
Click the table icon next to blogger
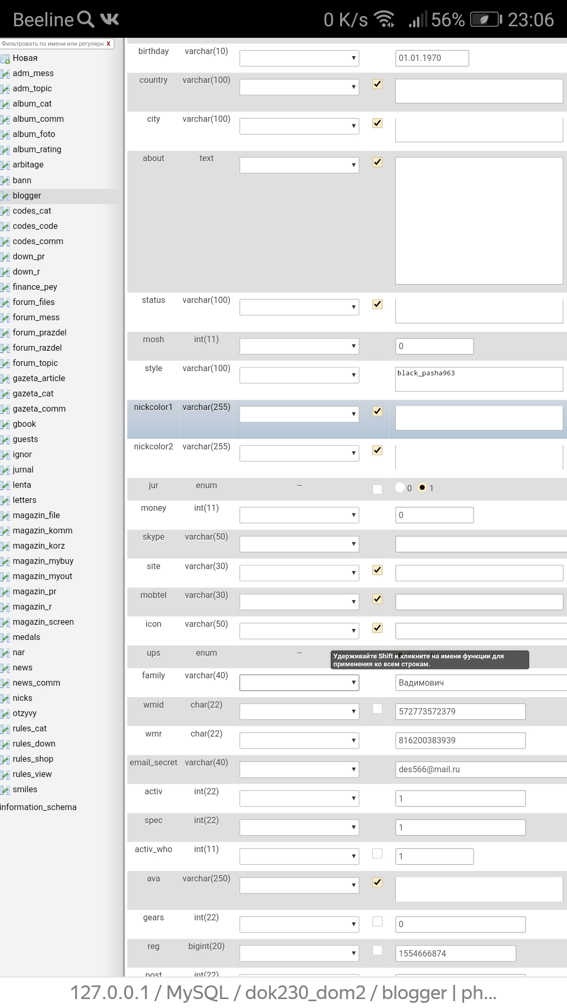click(5, 196)
